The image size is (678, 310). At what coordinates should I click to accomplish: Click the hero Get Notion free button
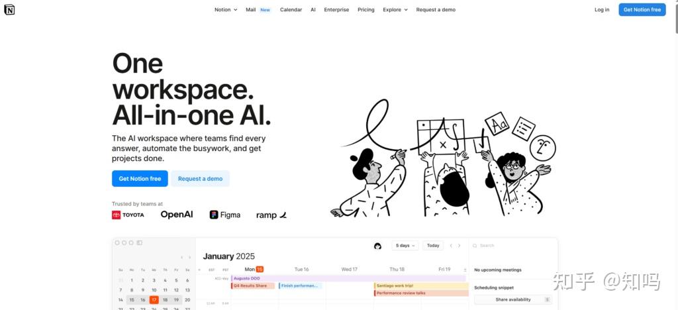tap(140, 179)
